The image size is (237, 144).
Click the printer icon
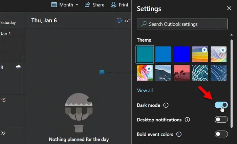coord(113,5)
